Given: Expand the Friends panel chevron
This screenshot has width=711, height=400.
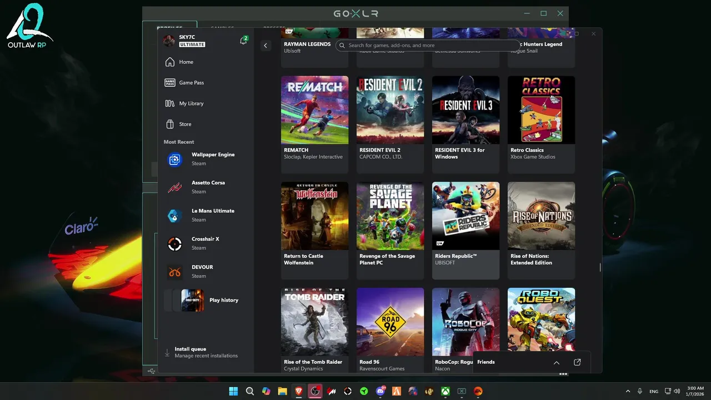Looking at the screenshot, I should pyautogui.click(x=557, y=362).
